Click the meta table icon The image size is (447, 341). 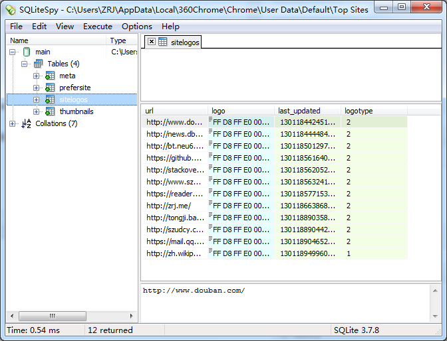click(x=50, y=76)
